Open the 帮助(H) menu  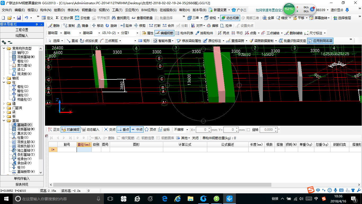point(184,10)
